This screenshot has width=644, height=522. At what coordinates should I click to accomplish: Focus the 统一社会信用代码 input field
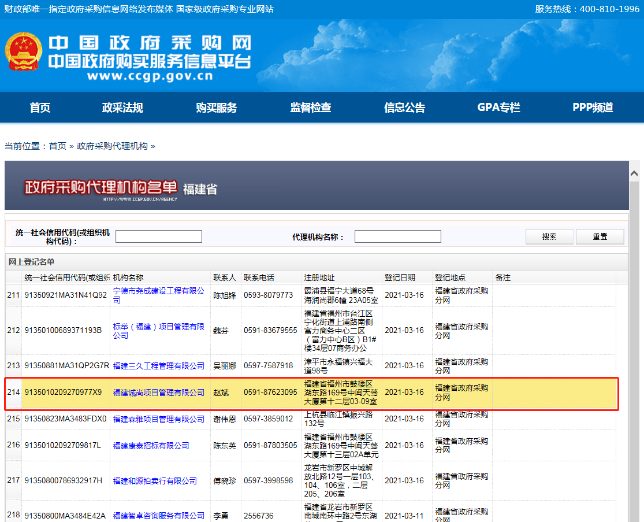158,236
